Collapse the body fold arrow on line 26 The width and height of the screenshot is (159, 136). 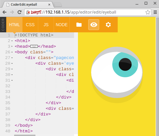pos(12,52)
